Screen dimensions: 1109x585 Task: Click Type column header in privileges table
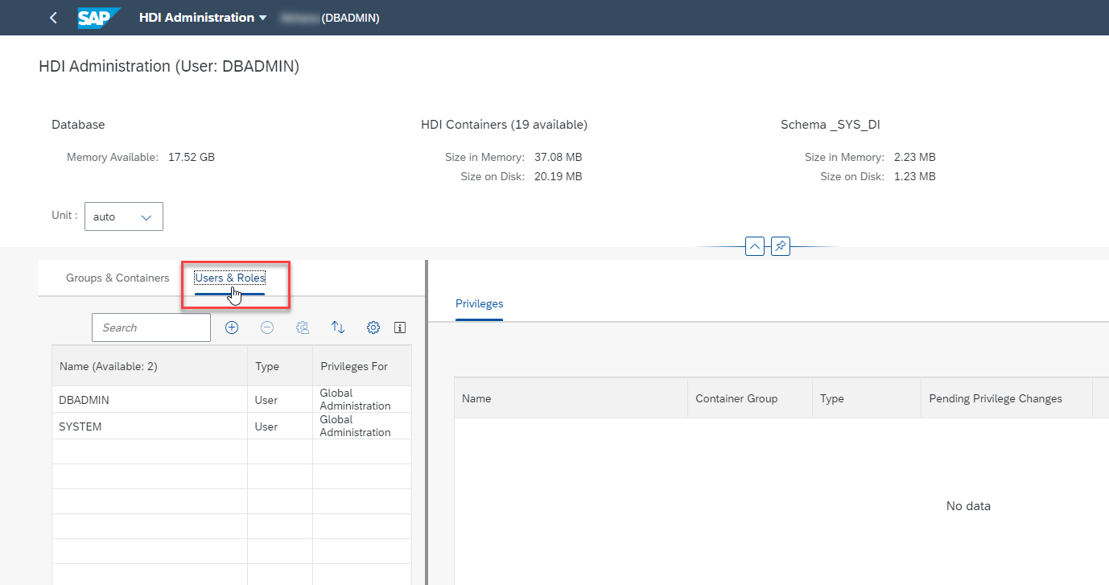point(867,398)
